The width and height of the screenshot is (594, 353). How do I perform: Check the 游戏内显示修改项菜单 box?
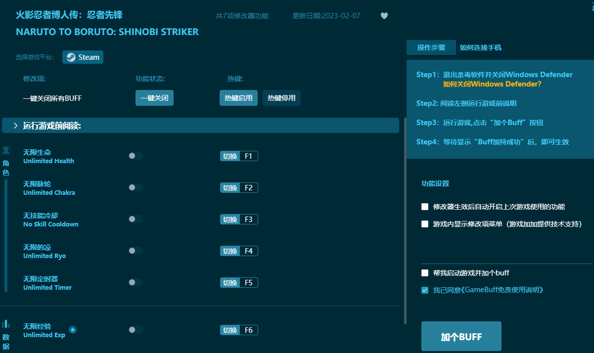pyautogui.click(x=425, y=224)
